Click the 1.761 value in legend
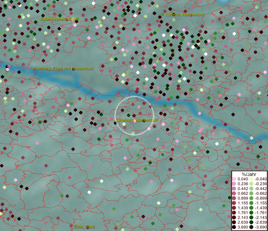 [x=243, y=213]
